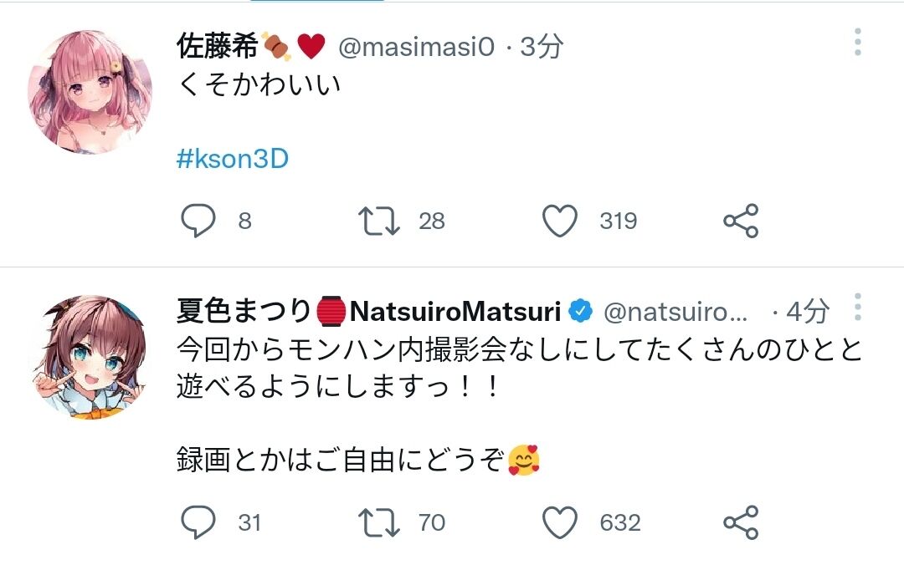The height and width of the screenshot is (565, 904).
Task: Click the blue verified badge
Action: [581, 312]
